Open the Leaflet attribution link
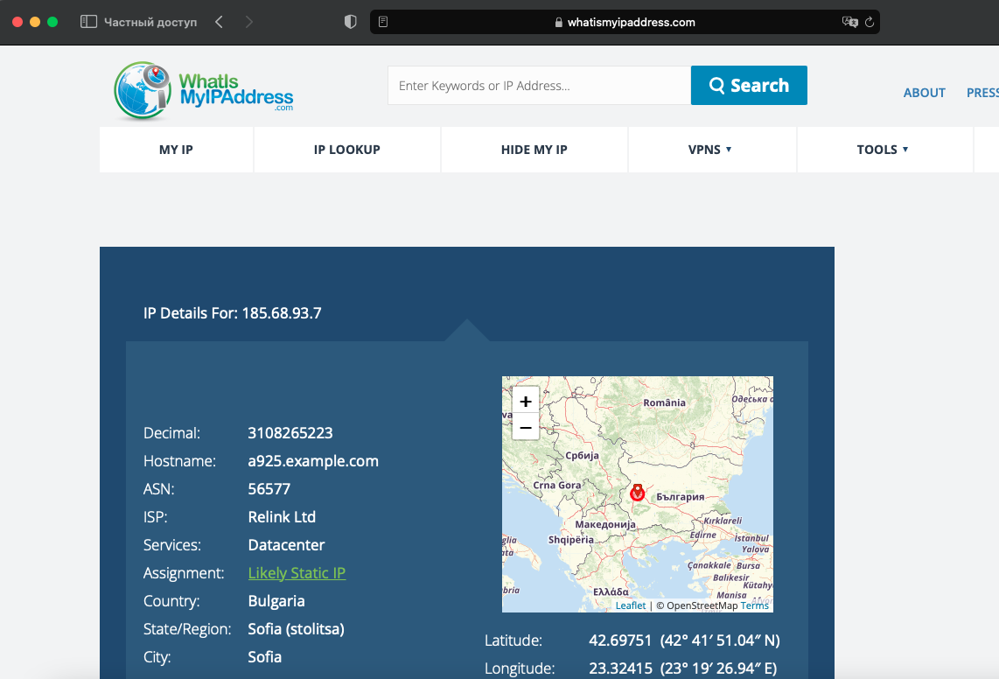 [631, 605]
